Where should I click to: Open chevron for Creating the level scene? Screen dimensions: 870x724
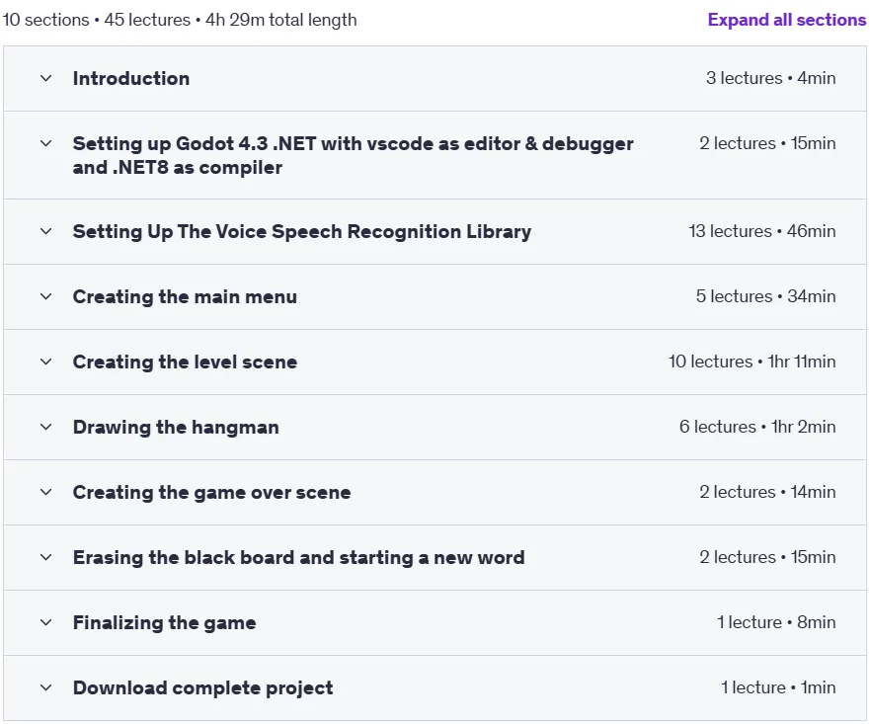click(x=46, y=362)
